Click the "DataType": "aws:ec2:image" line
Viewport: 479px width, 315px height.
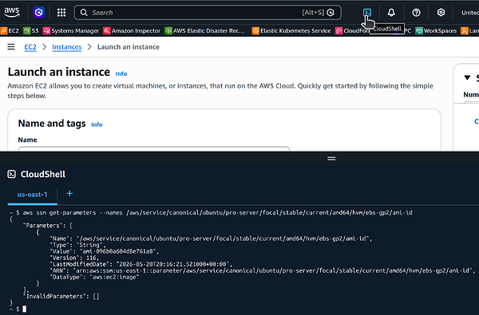click(x=94, y=278)
